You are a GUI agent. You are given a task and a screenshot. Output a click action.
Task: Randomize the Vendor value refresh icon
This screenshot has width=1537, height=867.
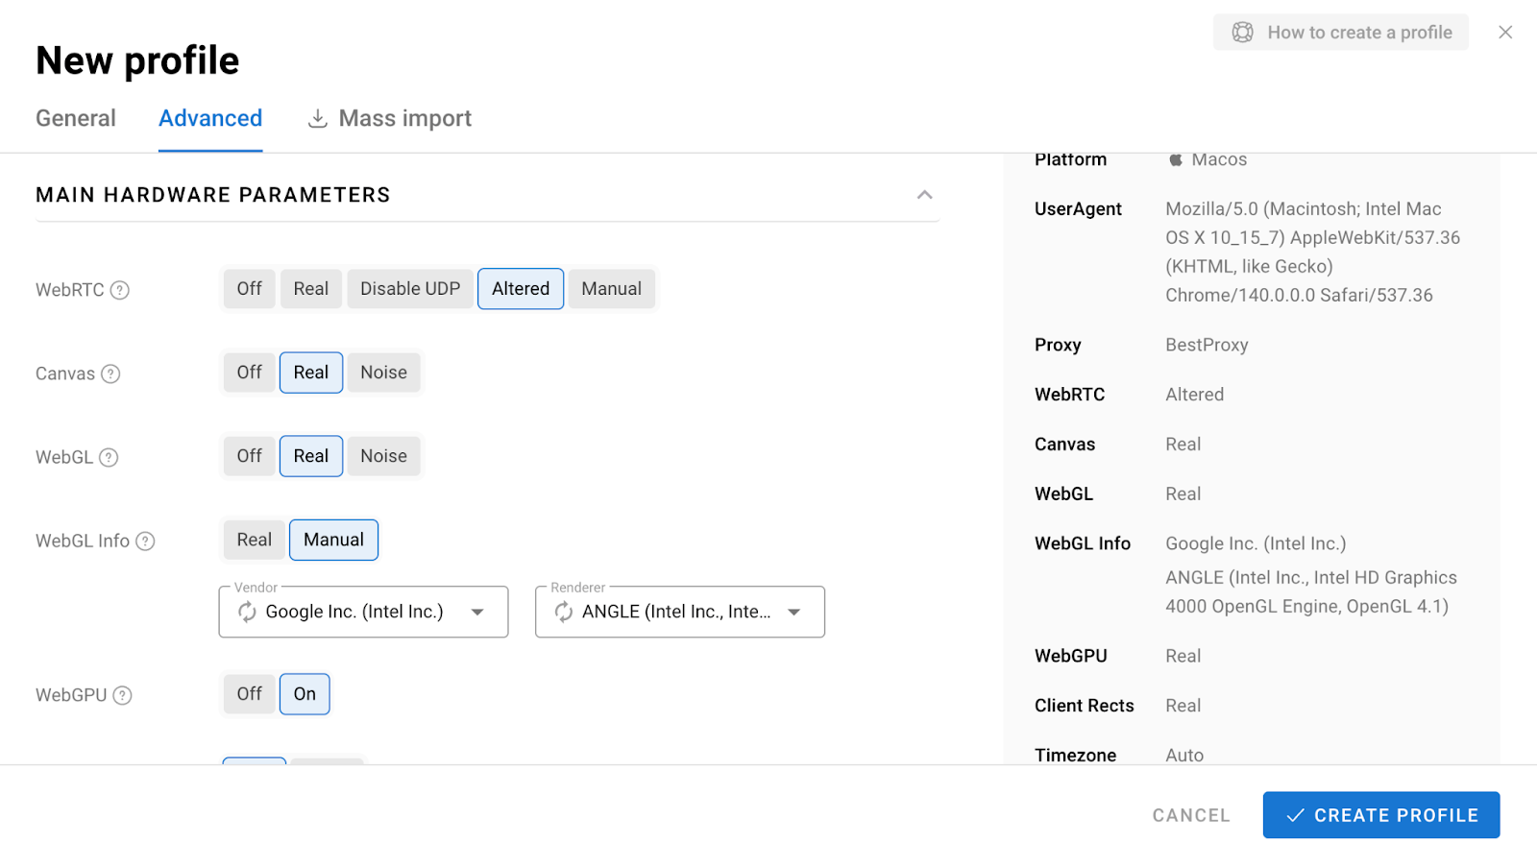[x=247, y=612]
